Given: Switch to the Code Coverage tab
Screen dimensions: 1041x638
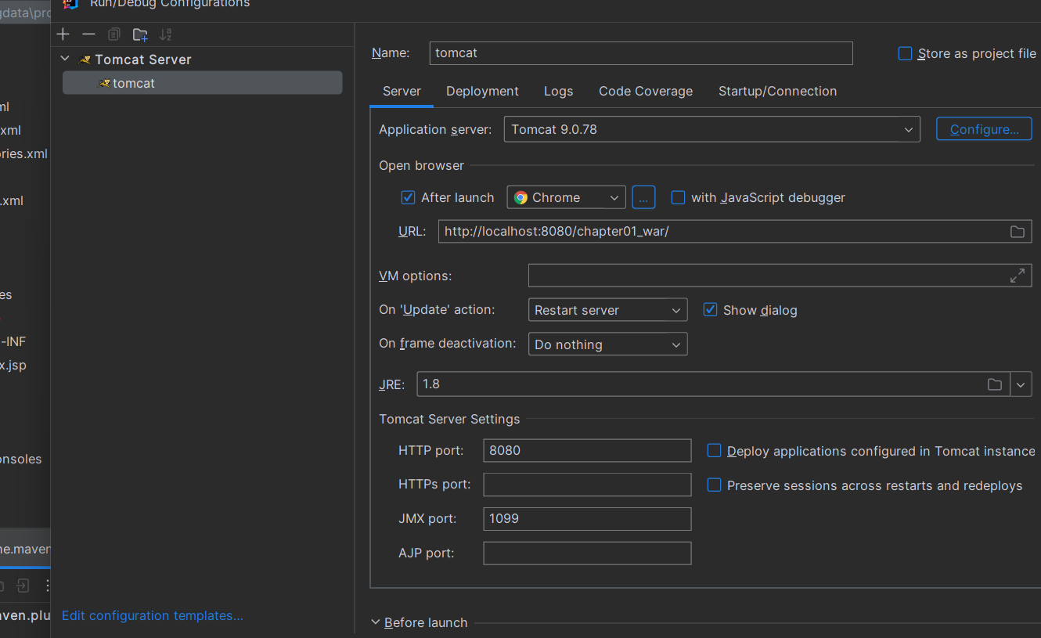Looking at the screenshot, I should point(646,92).
